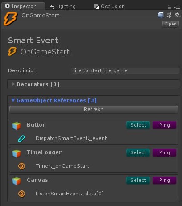This screenshot has height=206, width=182.
Task: Click into the Description text field
Action: (x=125, y=70)
